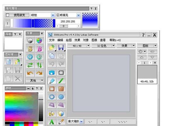Select the Pencil drawing tool
This screenshot has height=126, width=178.
52,81
